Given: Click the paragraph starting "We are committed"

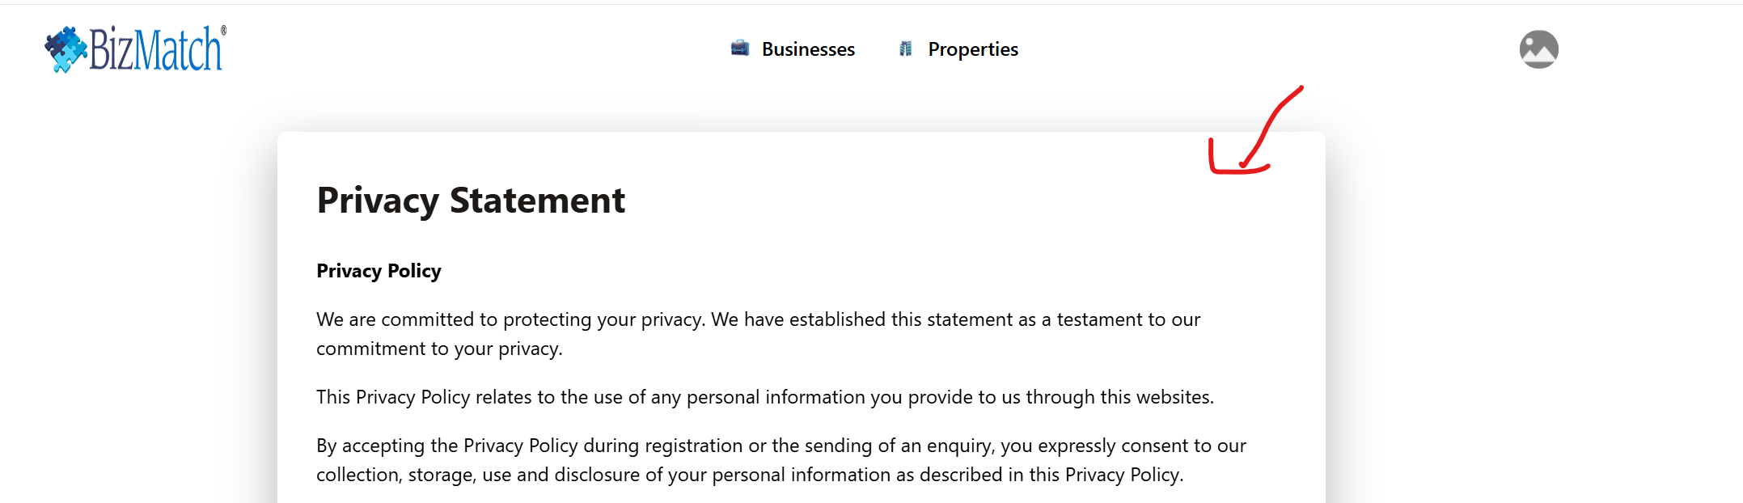Looking at the screenshot, I should pos(758,319).
